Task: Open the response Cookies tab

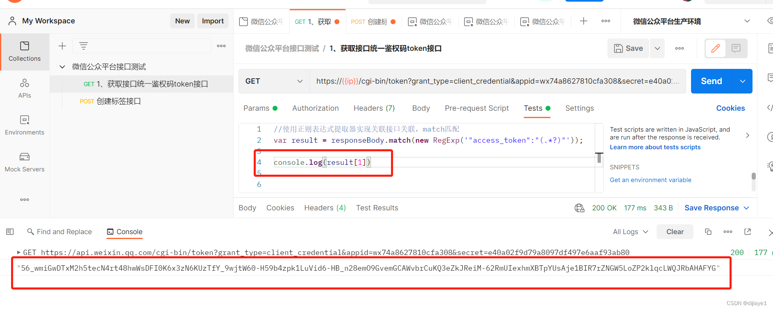Action: 280,208
